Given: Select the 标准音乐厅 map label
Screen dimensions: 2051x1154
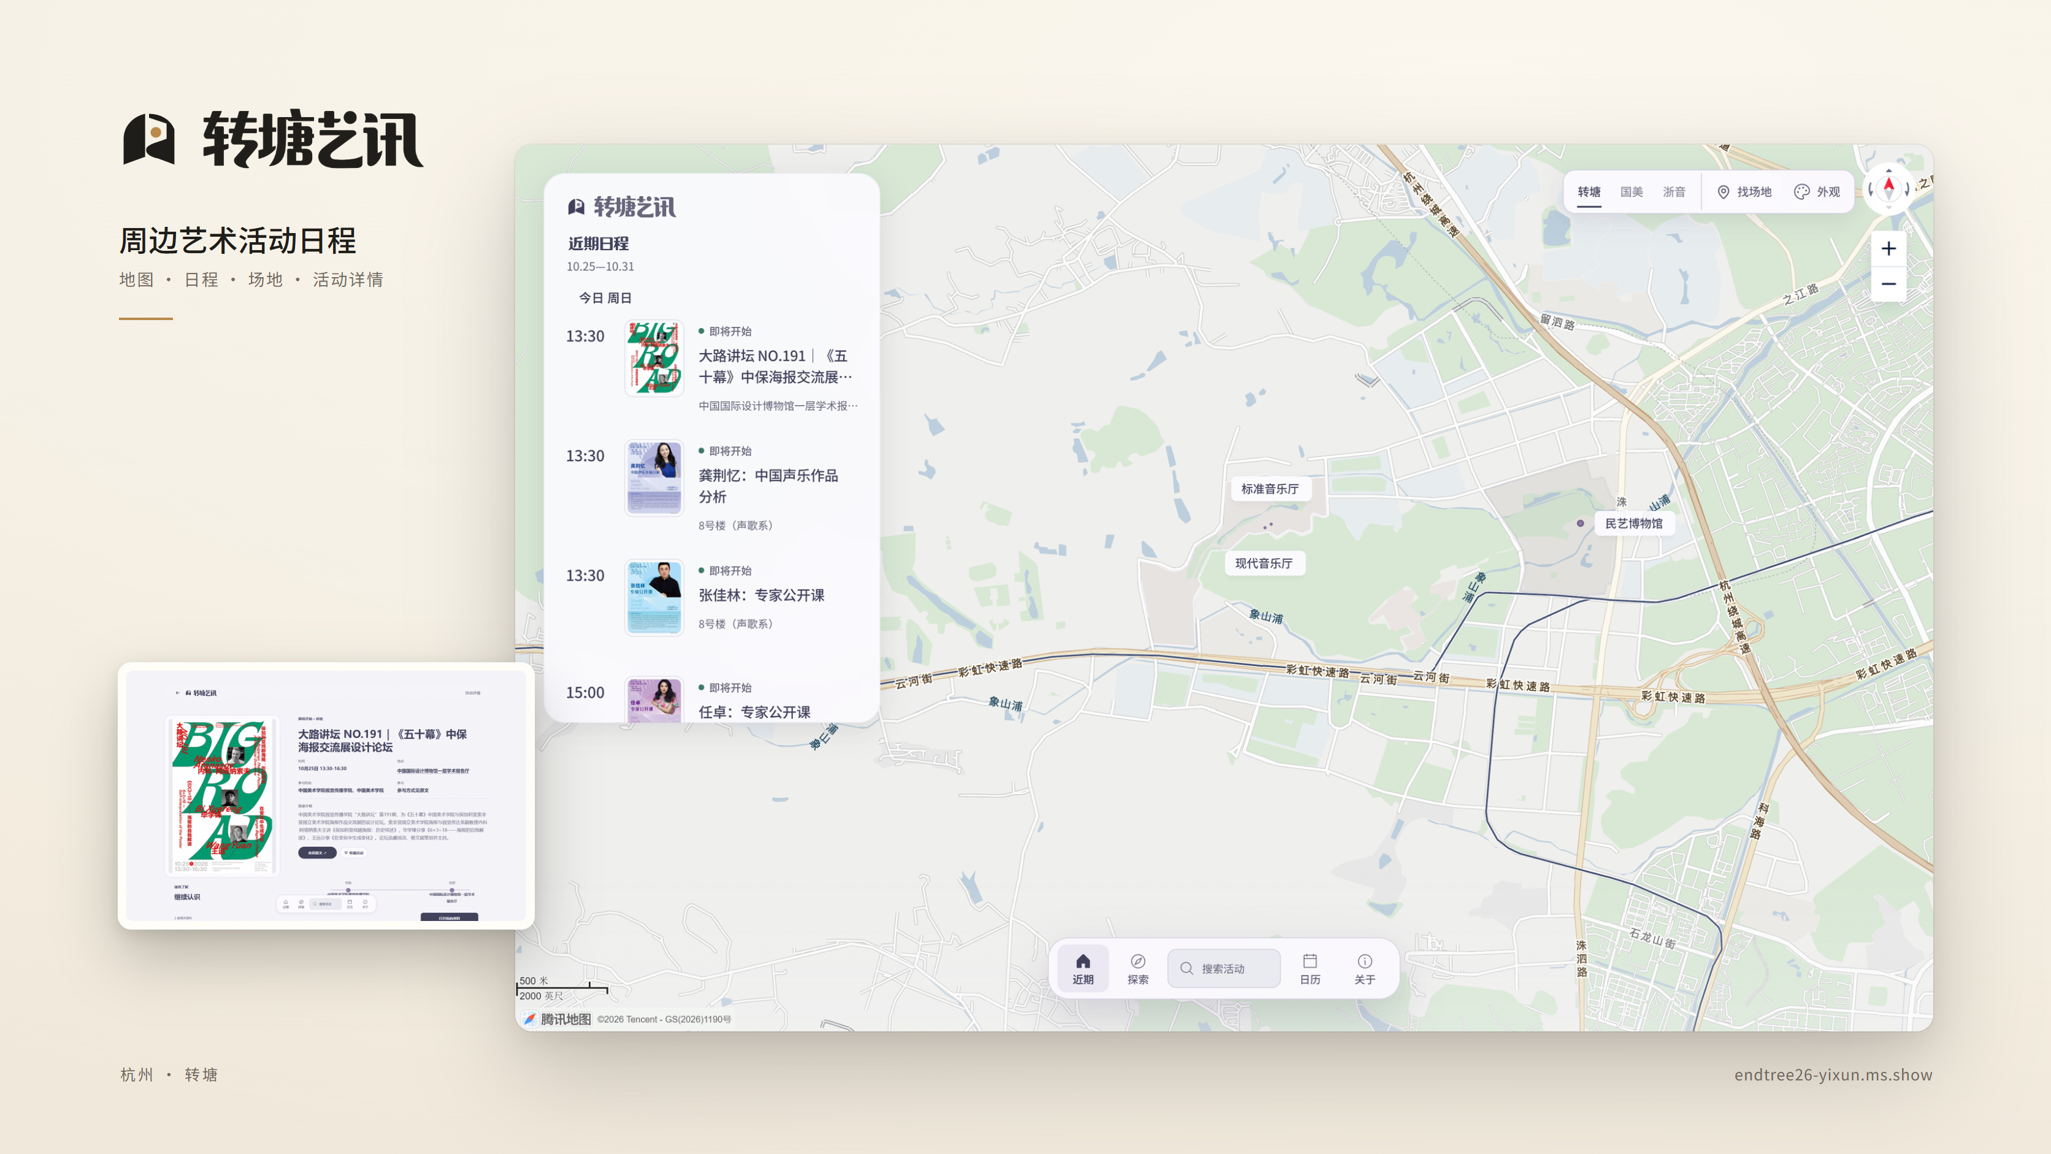Looking at the screenshot, I should pyautogui.click(x=1270, y=489).
